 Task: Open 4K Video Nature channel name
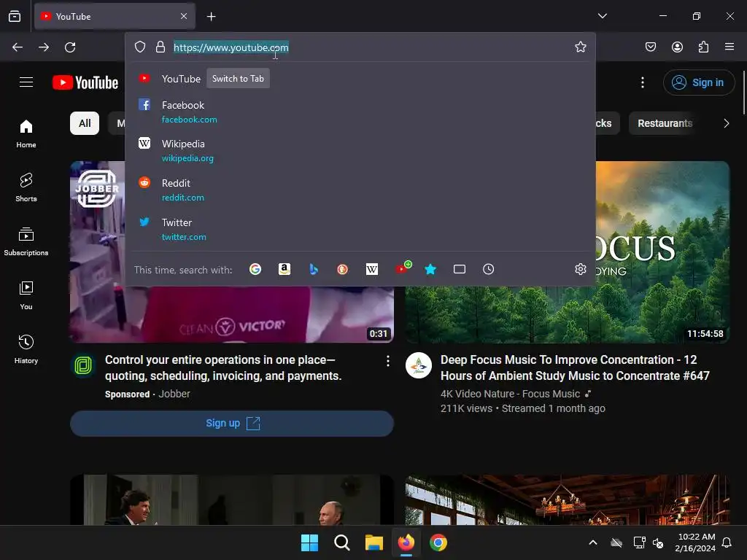tap(510, 394)
